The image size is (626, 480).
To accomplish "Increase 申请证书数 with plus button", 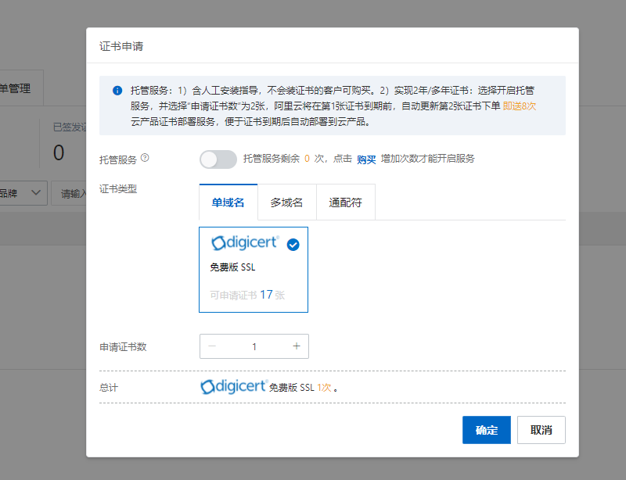I will tap(297, 346).
